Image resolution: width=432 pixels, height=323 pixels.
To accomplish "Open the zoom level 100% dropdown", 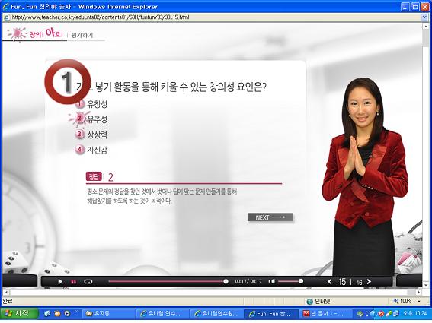I will click(x=418, y=301).
